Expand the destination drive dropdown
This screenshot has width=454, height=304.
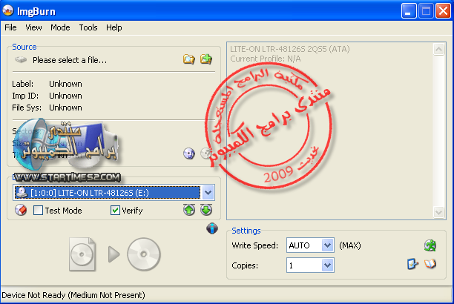(208, 193)
